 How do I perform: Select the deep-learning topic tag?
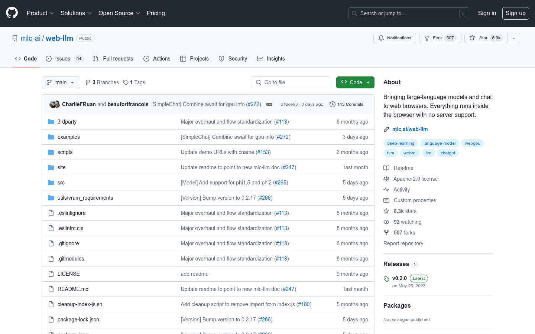[x=401, y=143]
